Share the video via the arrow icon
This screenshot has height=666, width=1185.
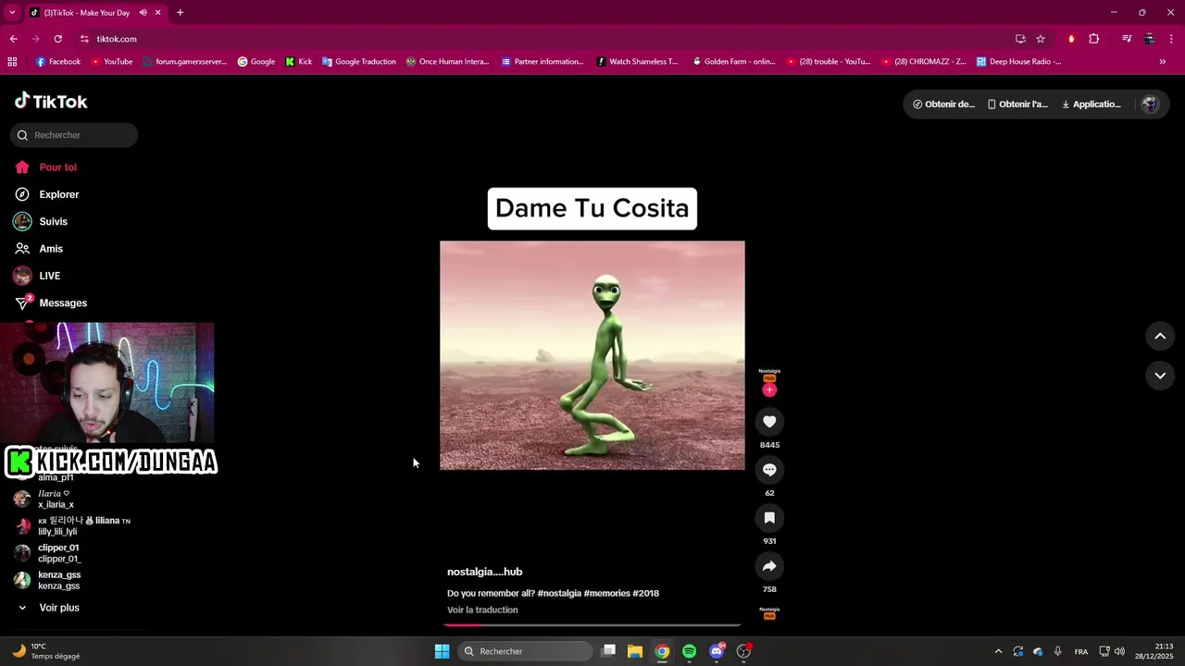(769, 566)
